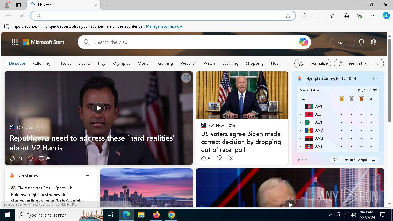Open the Learning category
Viewport: 393px width, 221px height.
coord(230,63)
